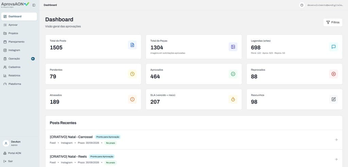The image size is (348, 167).
Task: Open Instagram section in the sidebar
Action: 19,50
